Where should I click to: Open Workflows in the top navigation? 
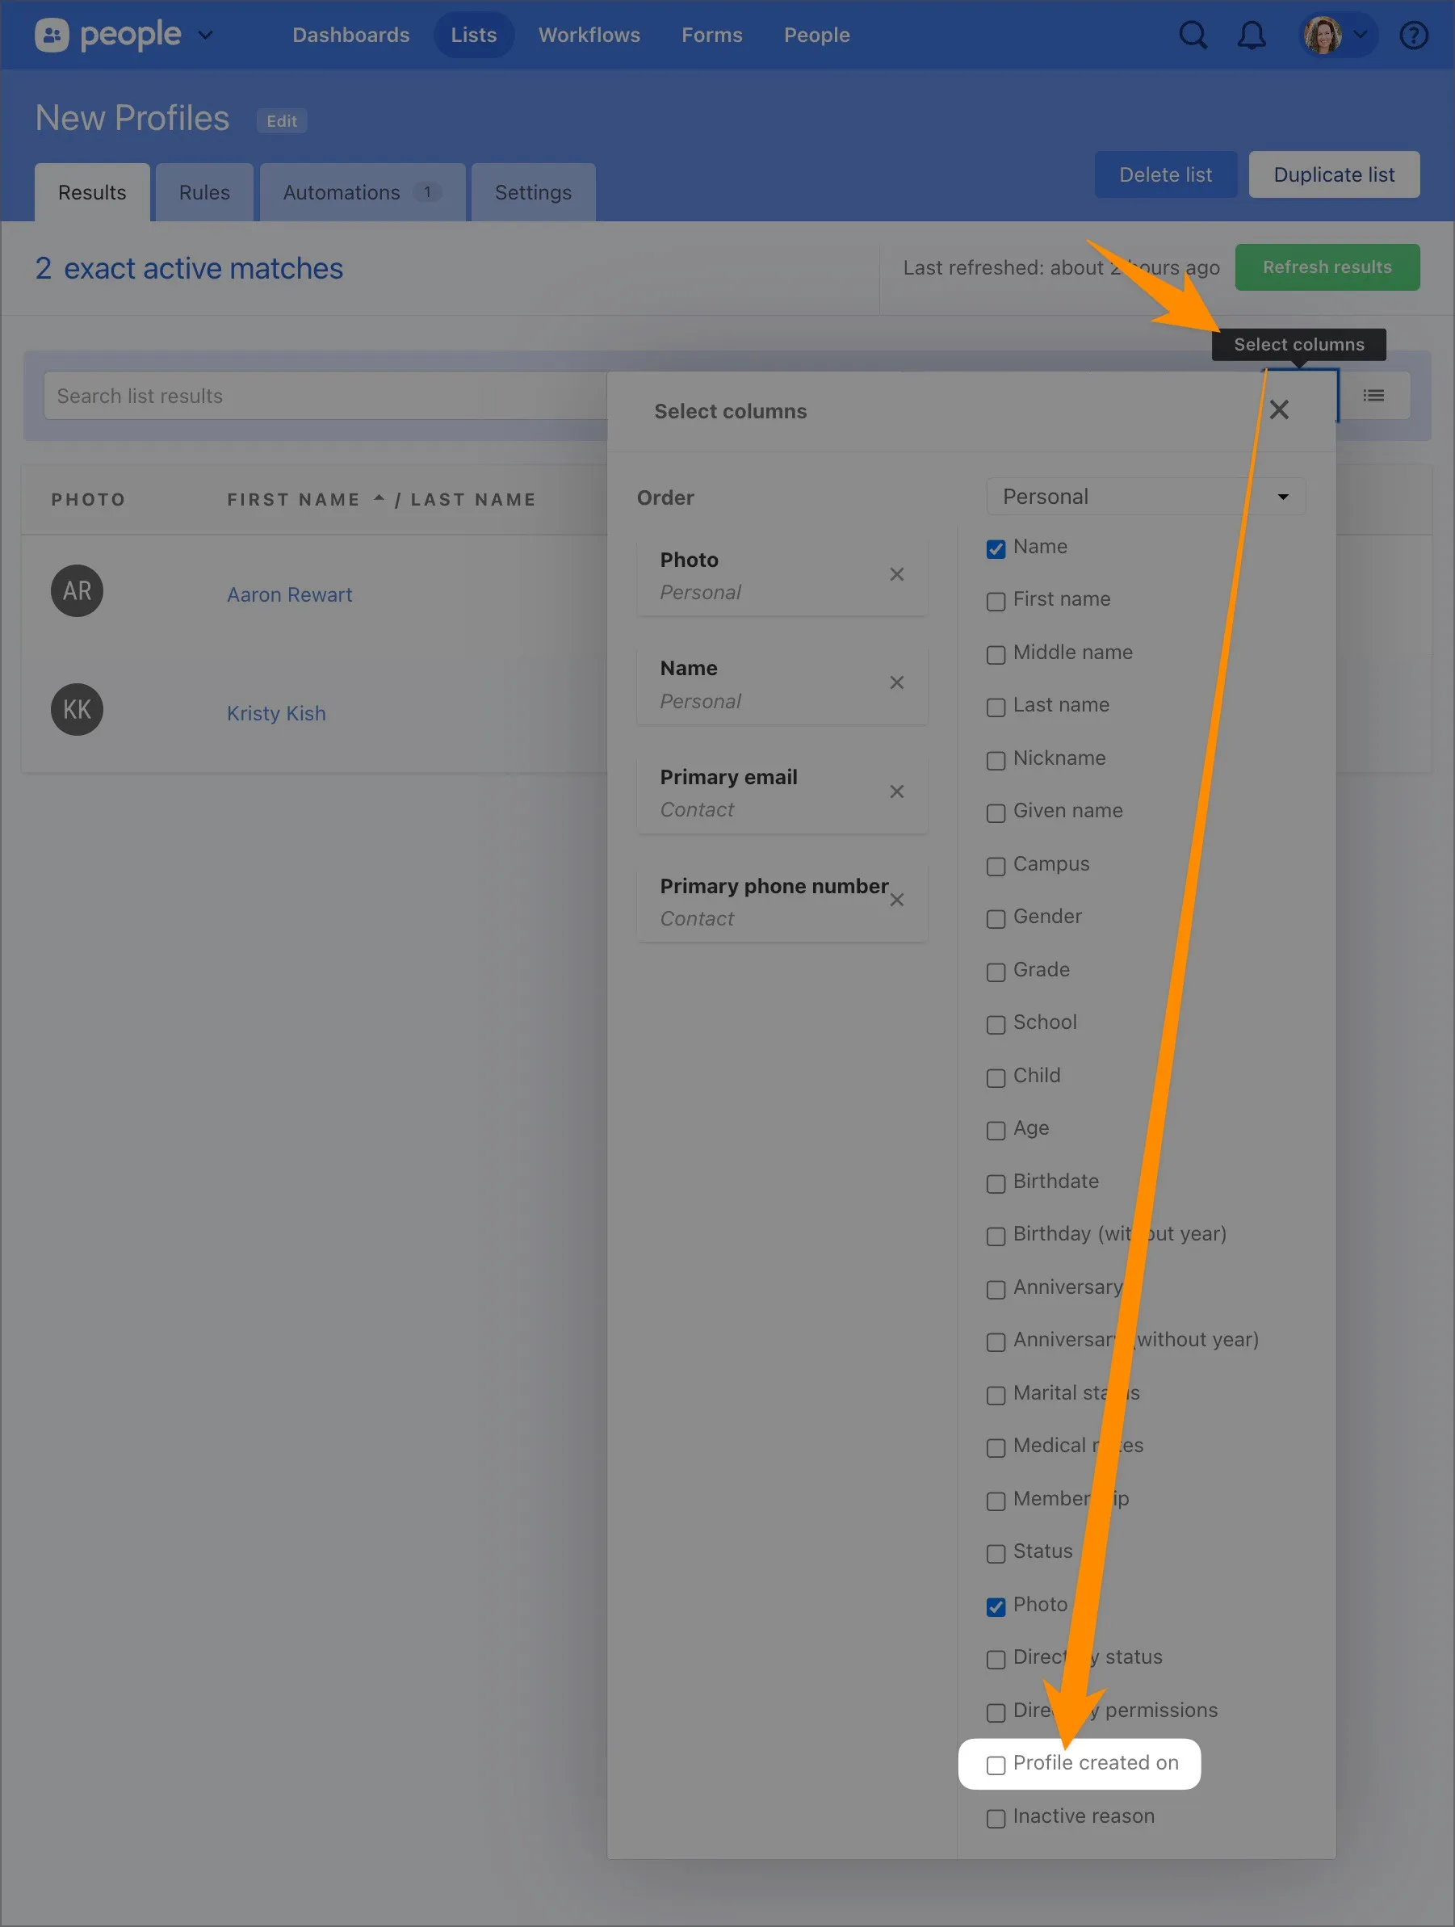click(589, 36)
